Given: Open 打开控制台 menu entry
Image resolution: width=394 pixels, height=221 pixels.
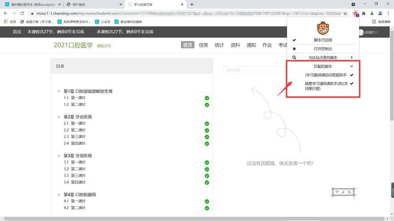Looking at the screenshot, I should click(x=323, y=49).
